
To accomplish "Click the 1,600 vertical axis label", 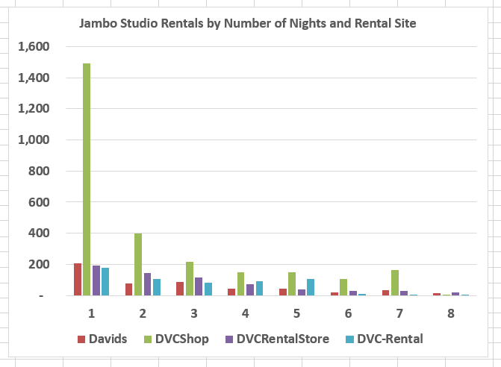I will pos(34,47).
